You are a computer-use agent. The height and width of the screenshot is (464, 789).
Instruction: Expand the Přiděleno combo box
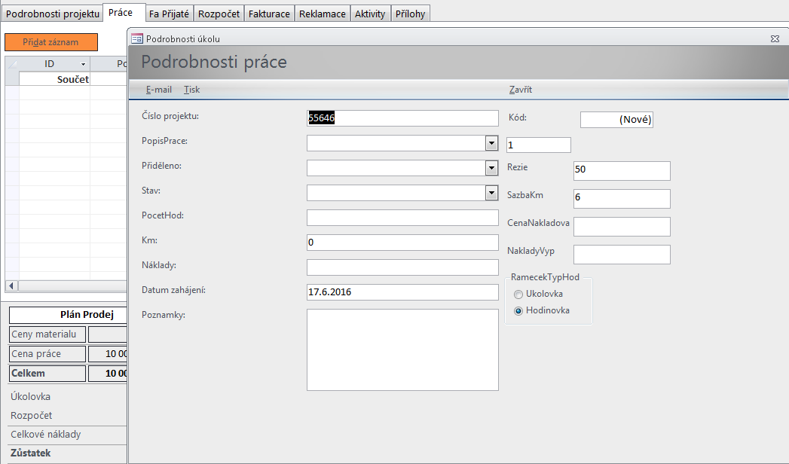pos(491,168)
